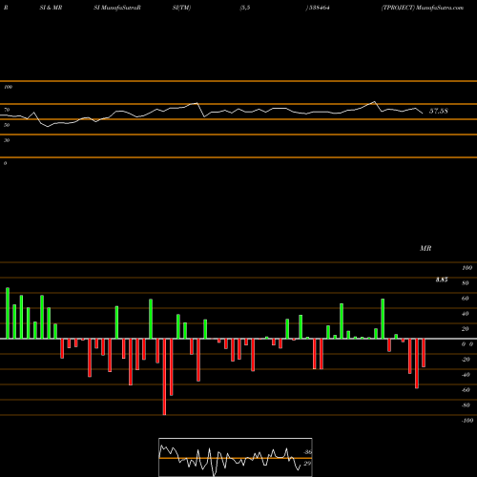The height and width of the screenshot is (477, 477).
Task: Click the "SI & MR" header text
Action: tap(51, 8)
